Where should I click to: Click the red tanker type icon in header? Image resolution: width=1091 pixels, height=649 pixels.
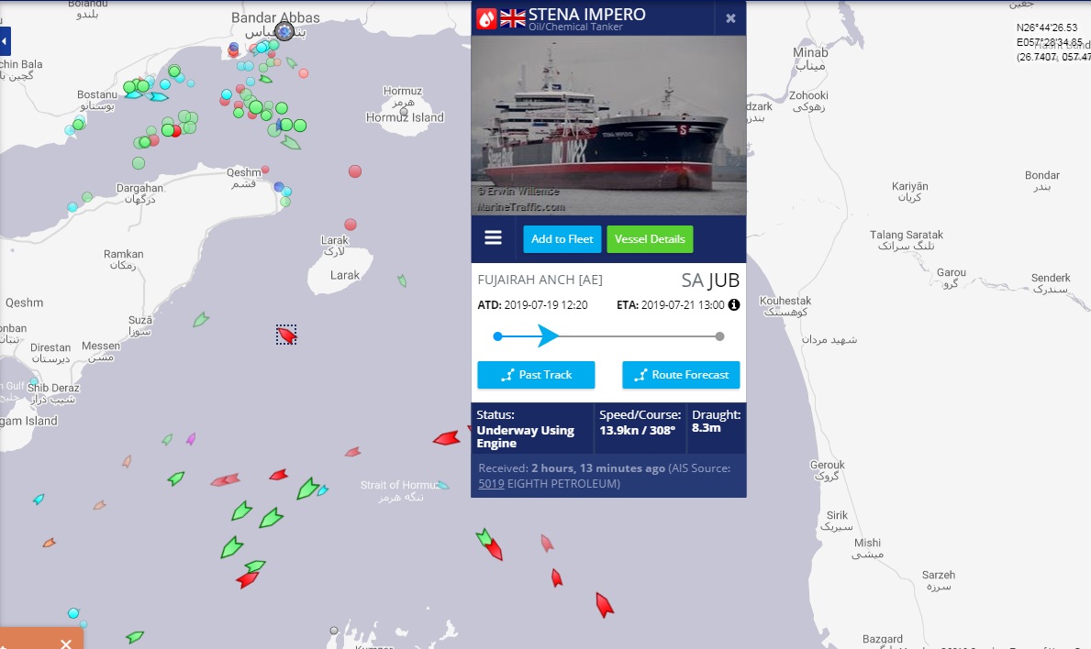486,18
